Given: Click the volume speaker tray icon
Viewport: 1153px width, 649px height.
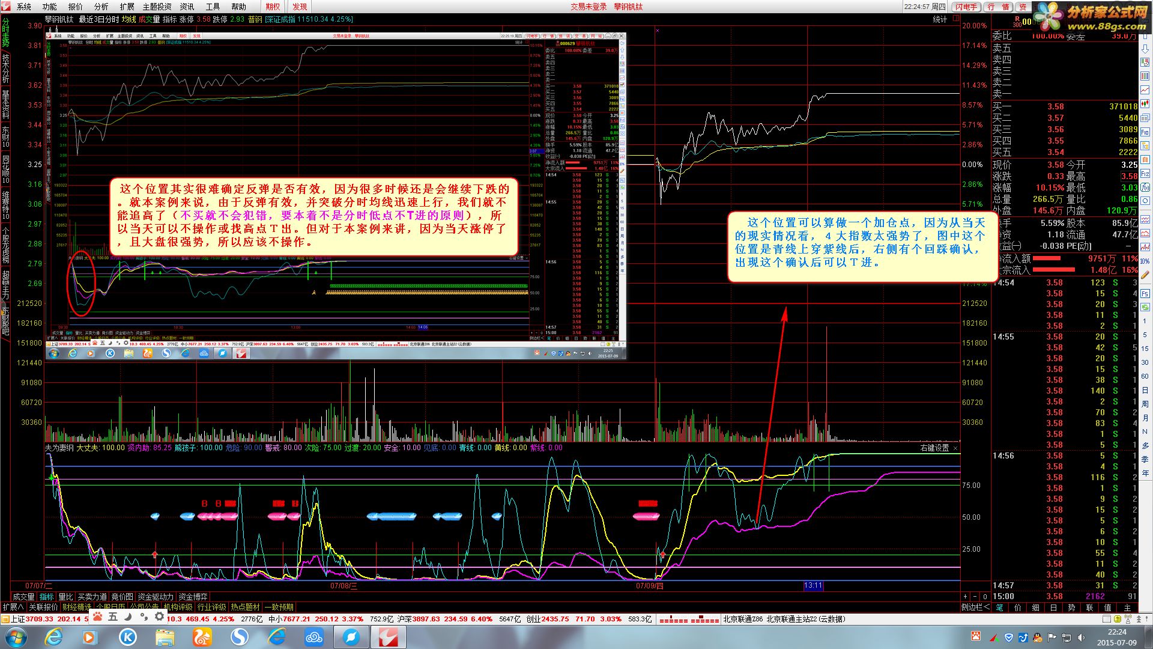Looking at the screenshot, I should 1081,638.
